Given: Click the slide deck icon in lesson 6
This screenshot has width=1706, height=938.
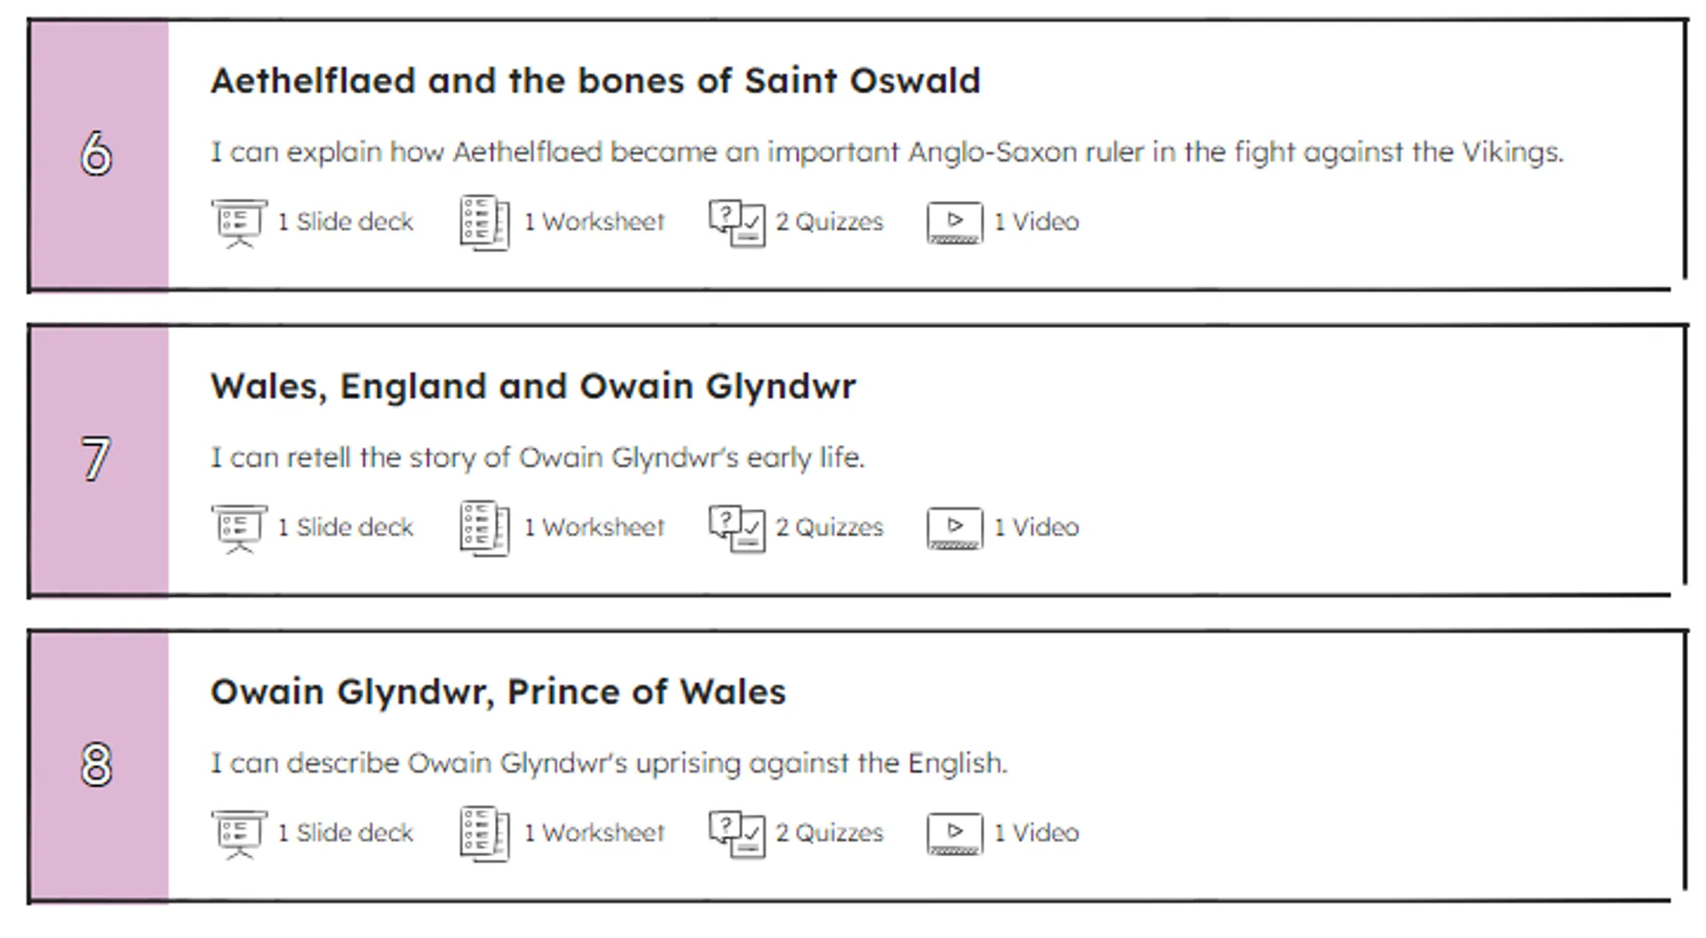Looking at the screenshot, I should [238, 222].
